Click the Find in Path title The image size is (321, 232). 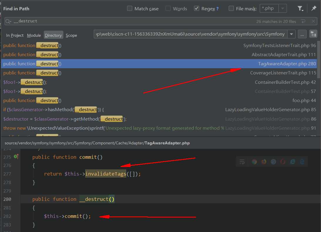16,9
